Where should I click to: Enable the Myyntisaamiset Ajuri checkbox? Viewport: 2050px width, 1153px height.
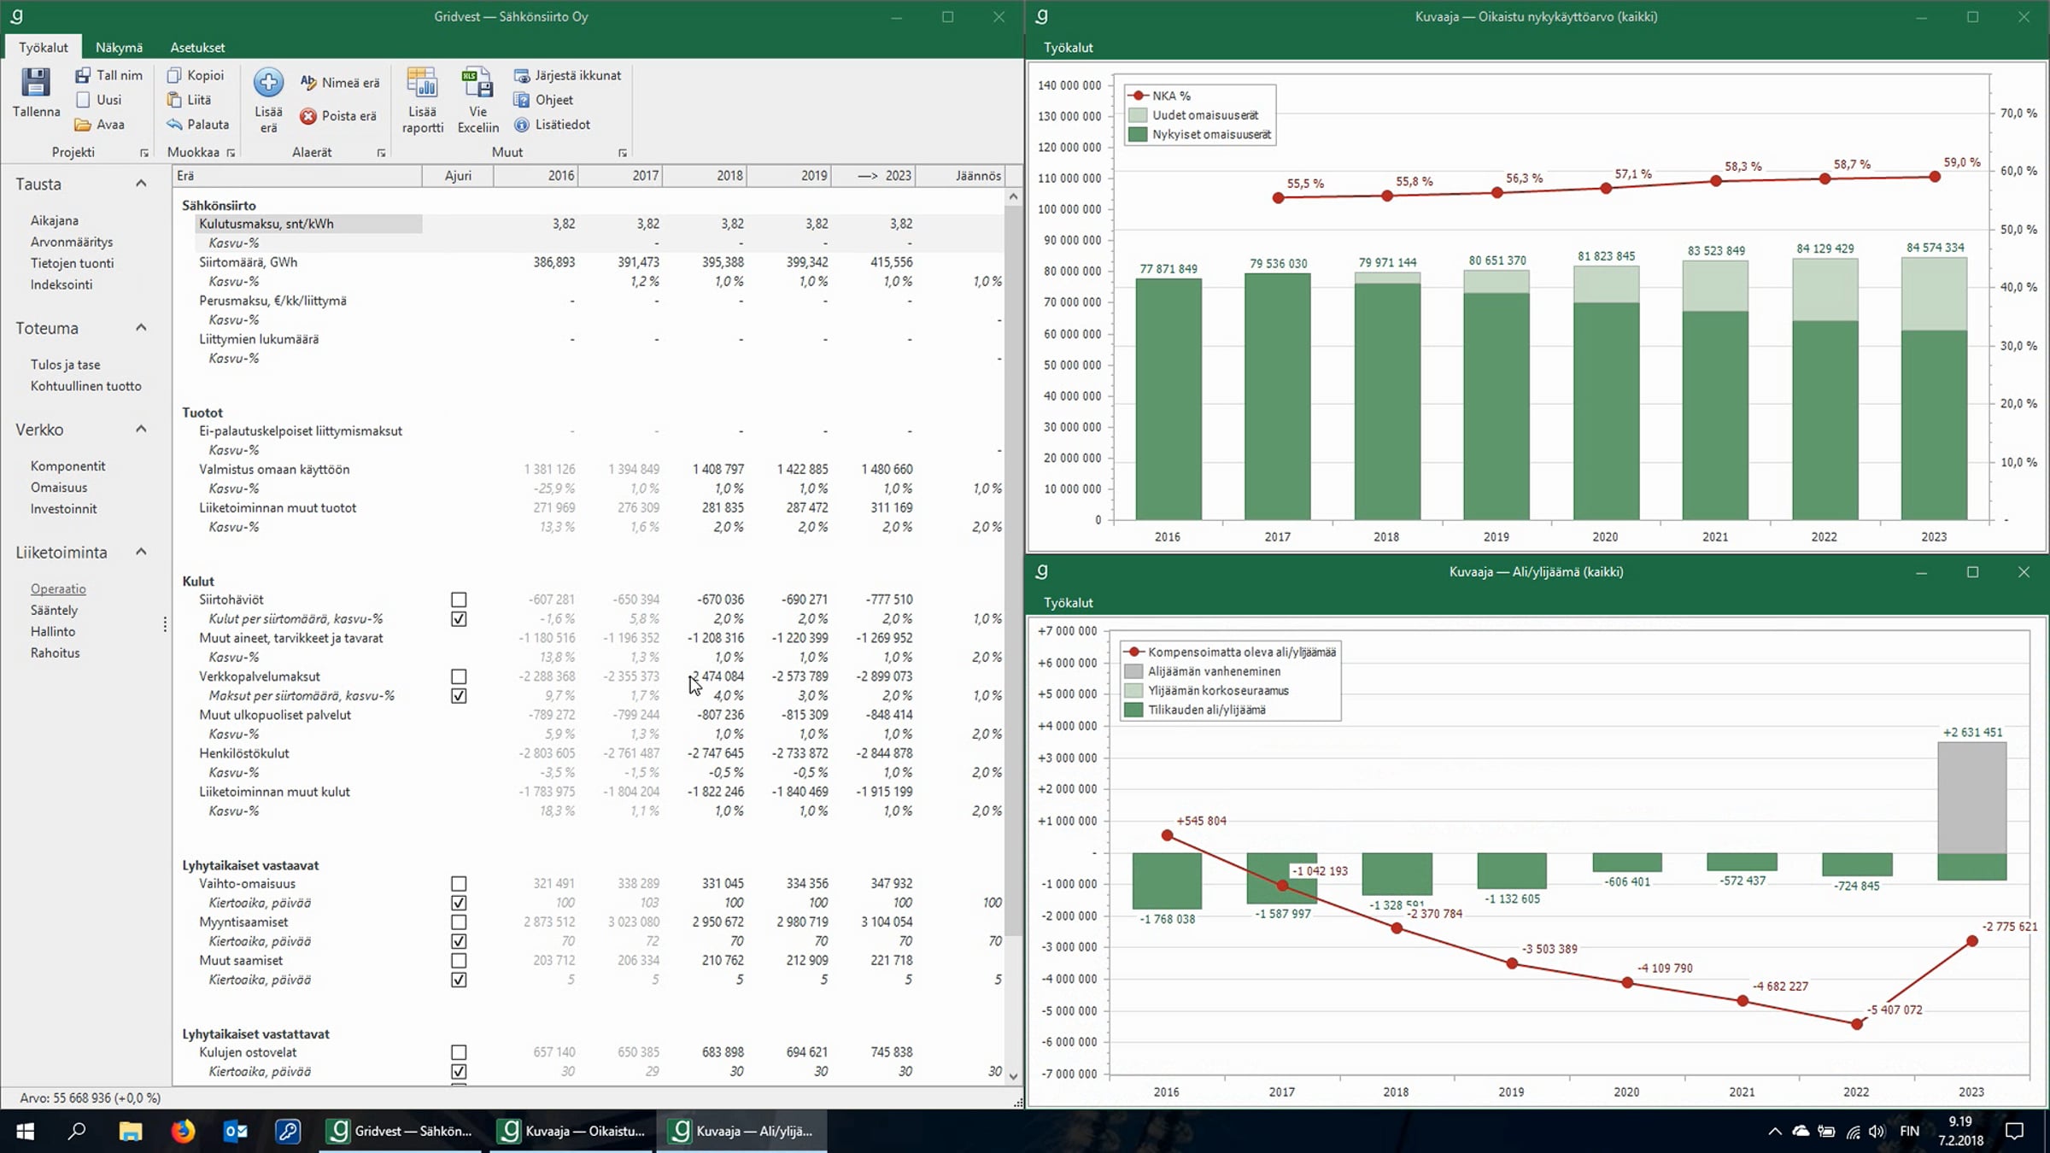(459, 922)
